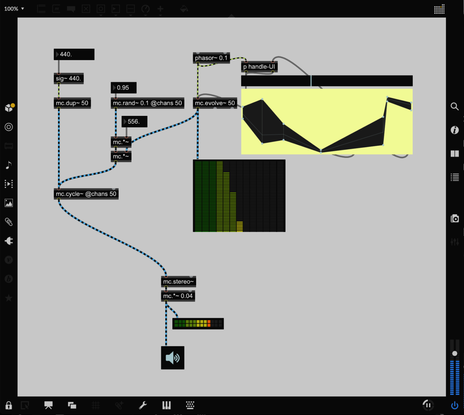Open the paperclip snippets browser
Image resolution: width=464 pixels, height=415 pixels.
coord(9,222)
